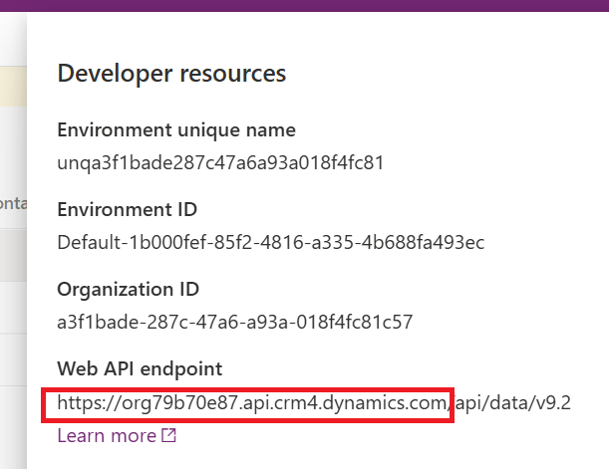This screenshot has height=469, width=609.
Task: Open the Learn more link
Action: 106,436
